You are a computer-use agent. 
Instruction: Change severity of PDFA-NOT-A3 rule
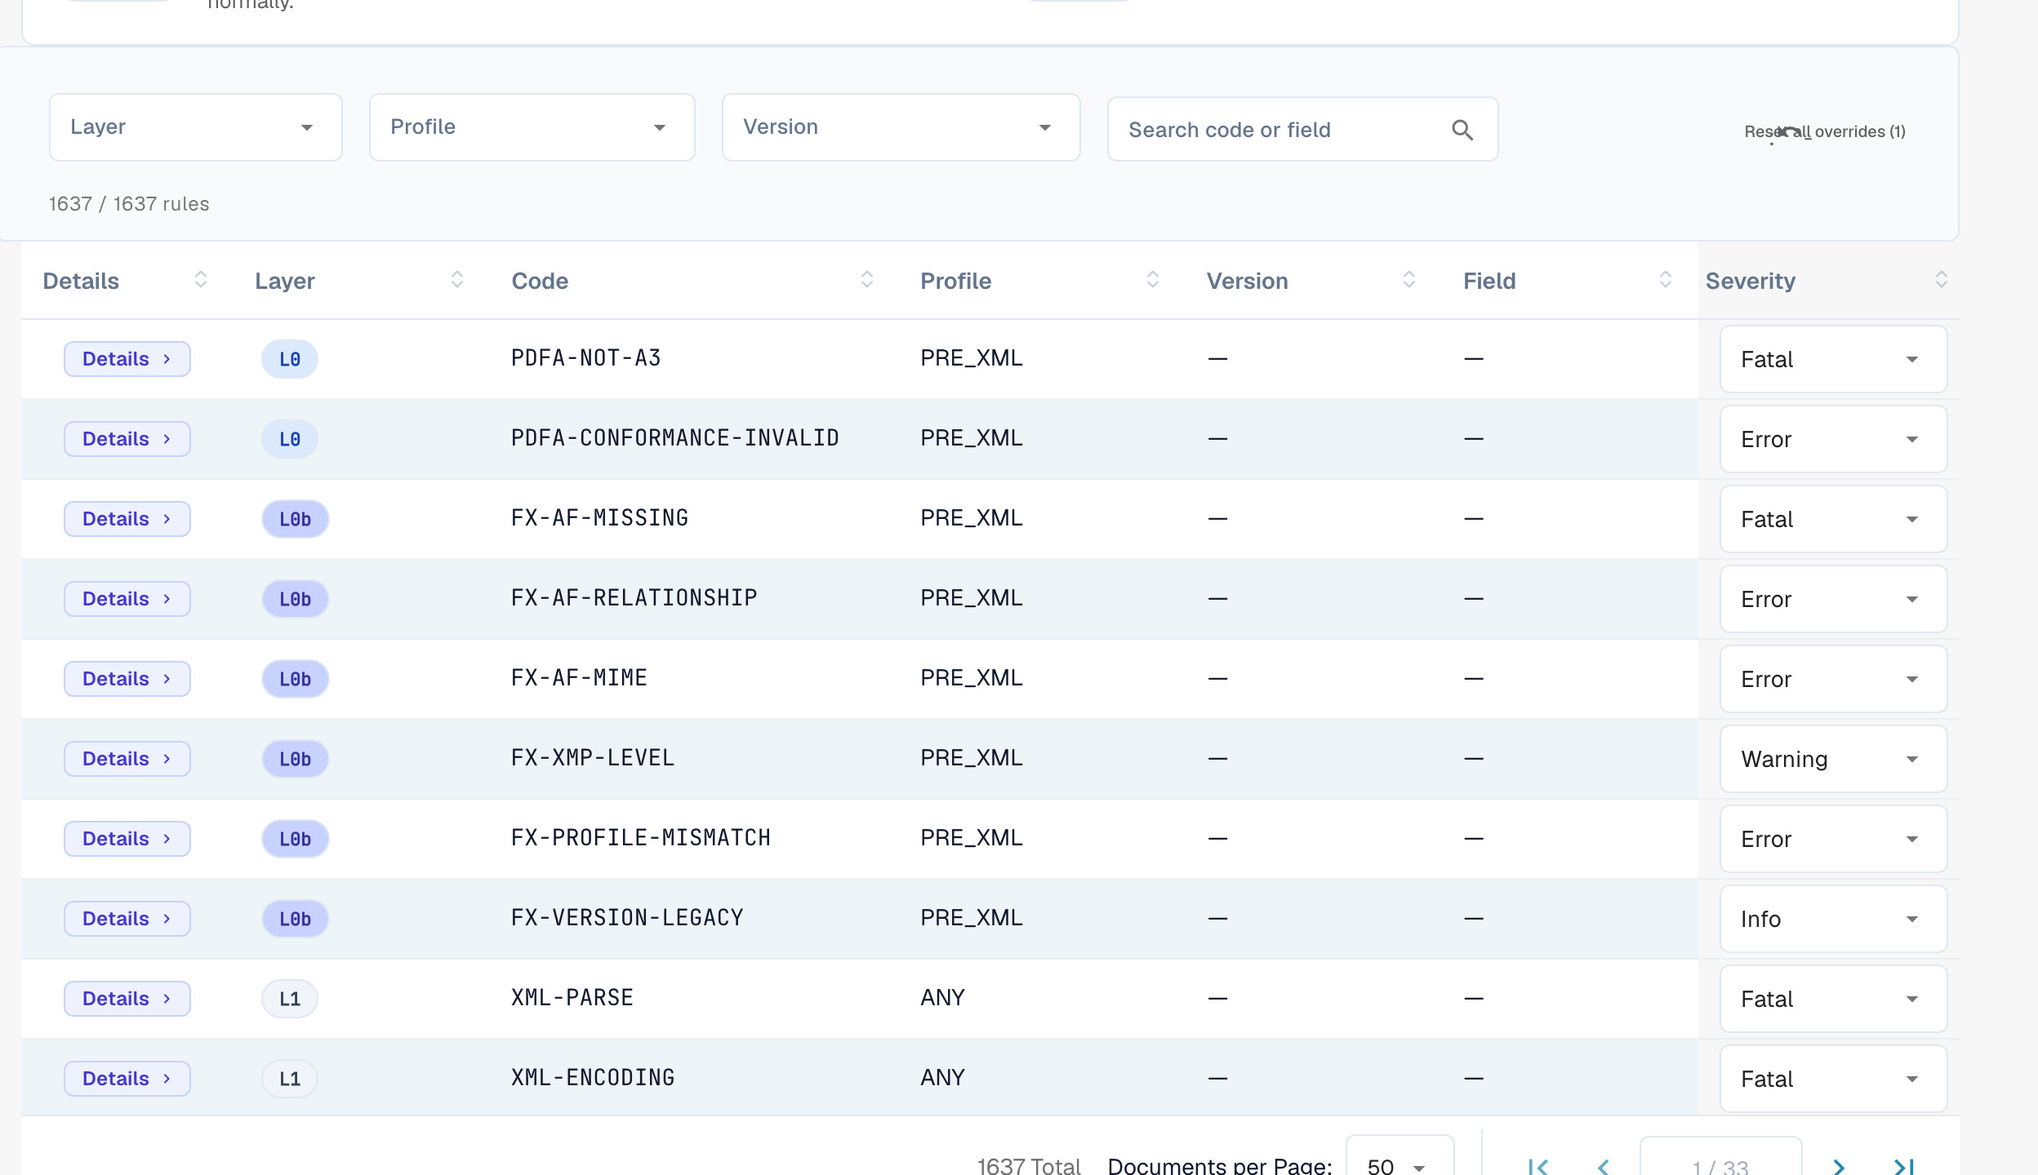[1833, 359]
